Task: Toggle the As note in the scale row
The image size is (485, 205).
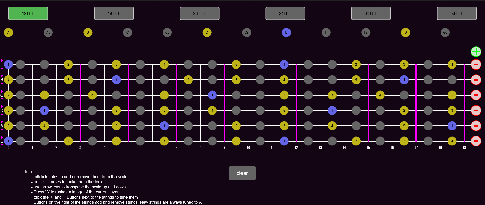Action: click(48, 32)
